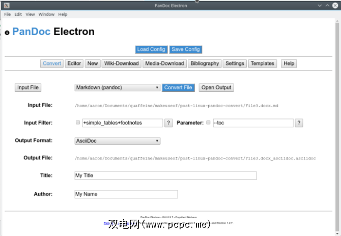The image size is (341, 236).
Task: Click the Author field with My Name
Action: point(126,194)
